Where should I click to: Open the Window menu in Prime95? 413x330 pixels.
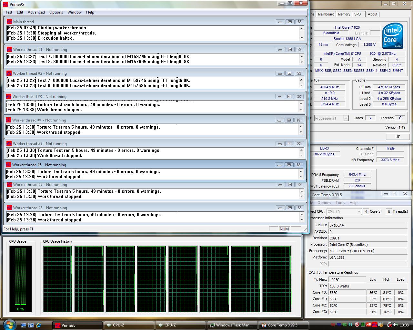pyautogui.click(x=75, y=12)
